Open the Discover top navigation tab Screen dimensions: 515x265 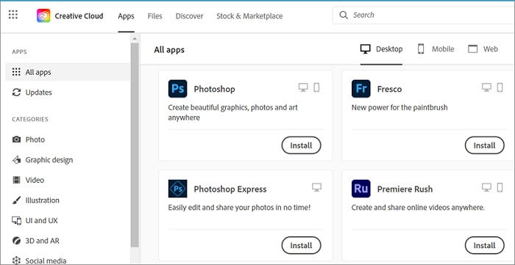pos(189,16)
